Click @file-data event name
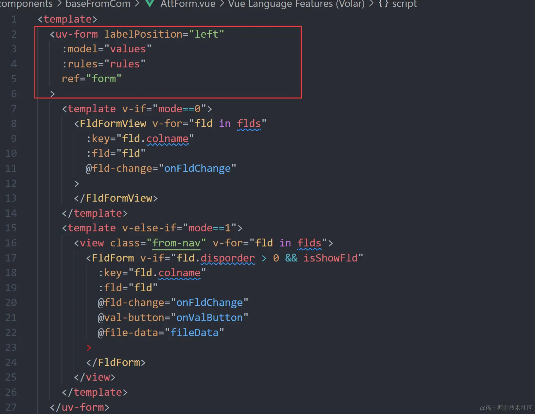This screenshot has width=535, height=414. 128,333
